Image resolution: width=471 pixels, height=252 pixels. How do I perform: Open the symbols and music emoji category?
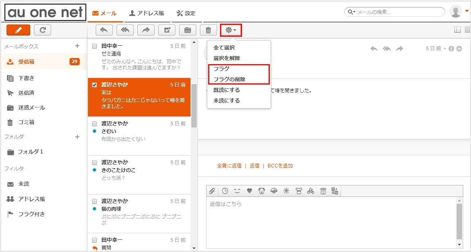pos(335,191)
